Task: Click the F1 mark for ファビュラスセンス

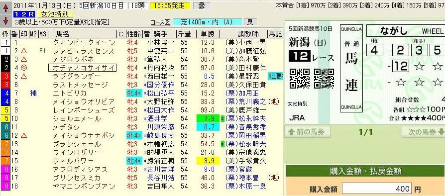Action: click(x=43, y=51)
